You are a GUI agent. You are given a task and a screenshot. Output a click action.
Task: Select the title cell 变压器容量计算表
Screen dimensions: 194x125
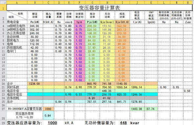click(99, 8)
